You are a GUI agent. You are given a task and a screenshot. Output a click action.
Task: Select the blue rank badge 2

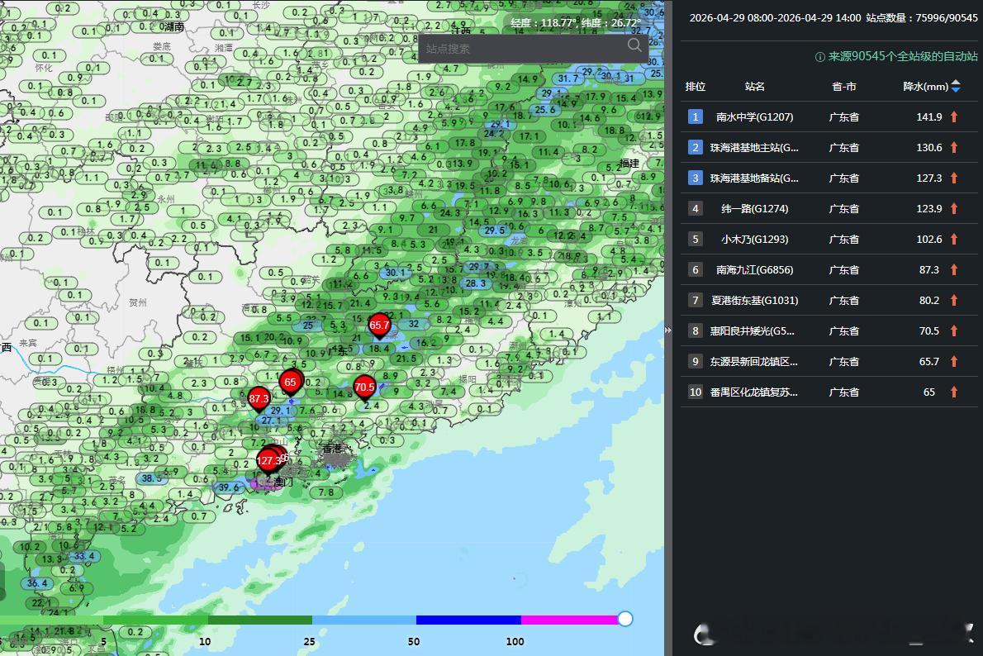(695, 147)
